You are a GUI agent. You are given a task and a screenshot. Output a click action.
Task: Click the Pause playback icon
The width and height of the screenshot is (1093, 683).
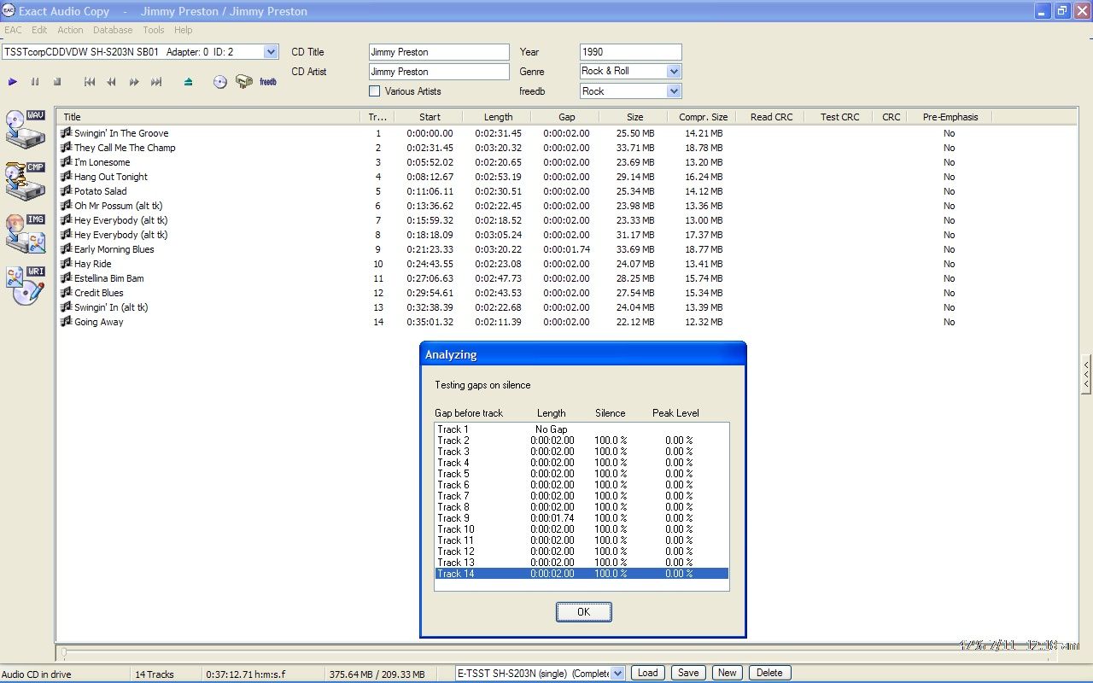pos(35,82)
